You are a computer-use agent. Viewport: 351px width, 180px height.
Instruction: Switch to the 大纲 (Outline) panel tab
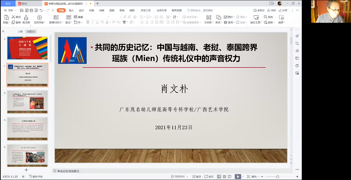(20, 31)
